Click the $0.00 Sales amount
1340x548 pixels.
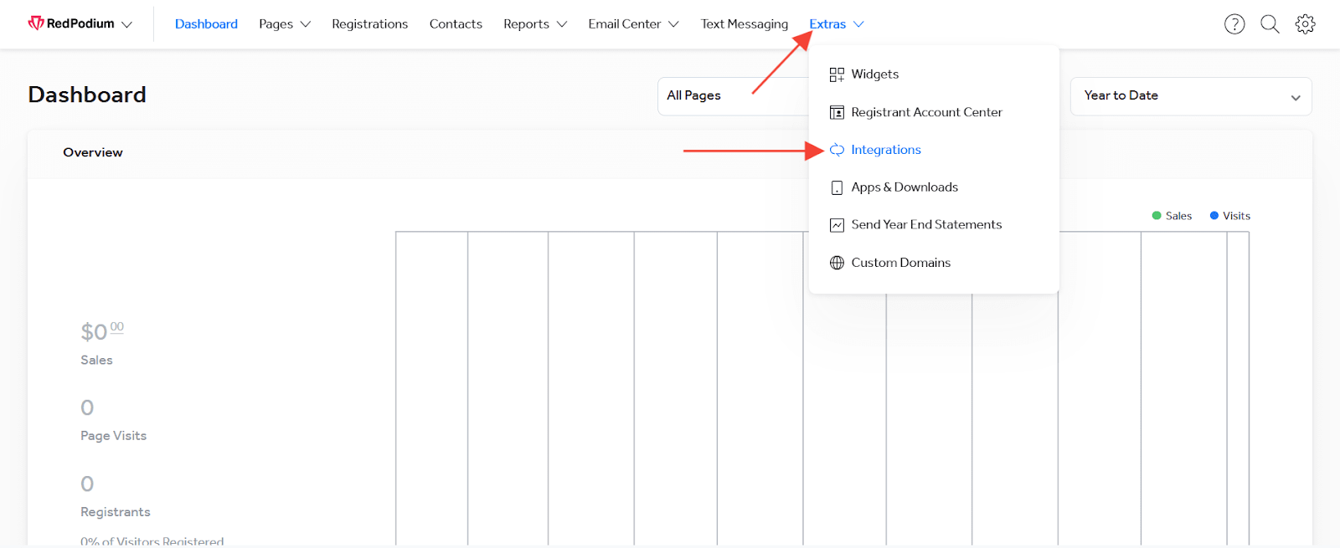coord(102,331)
